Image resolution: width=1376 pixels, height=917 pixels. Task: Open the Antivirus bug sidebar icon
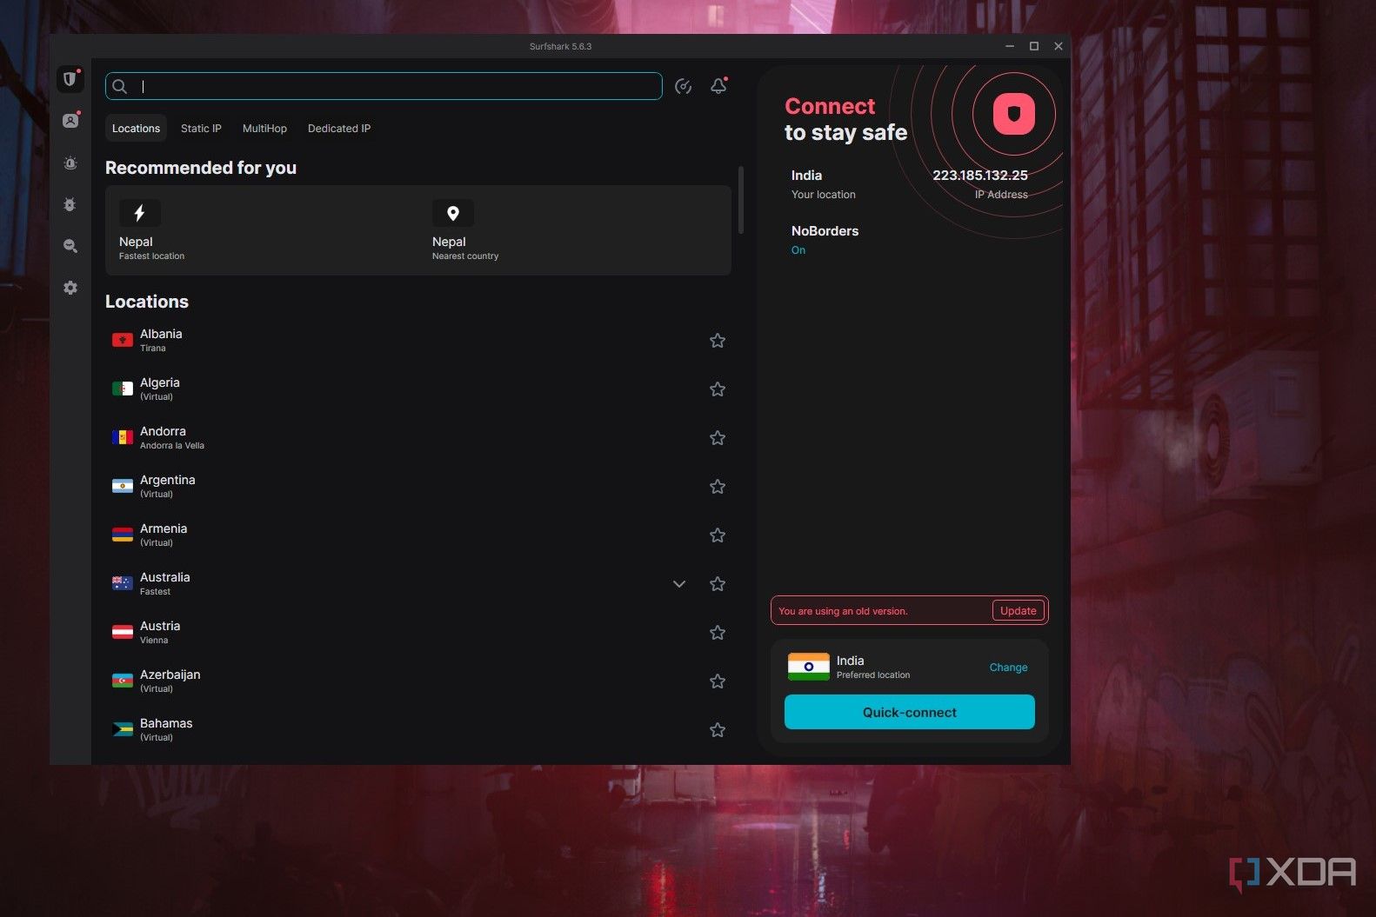point(70,204)
